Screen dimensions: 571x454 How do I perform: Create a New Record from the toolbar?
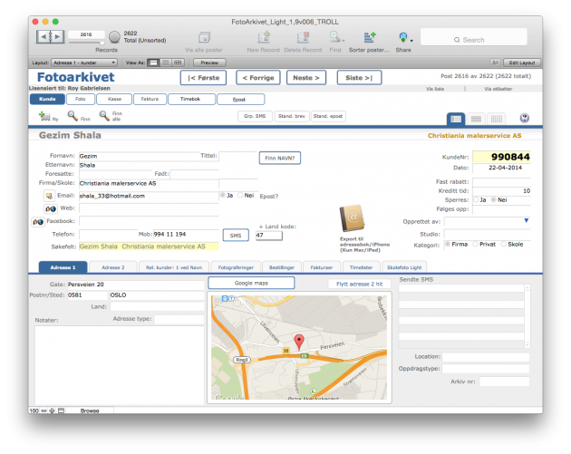click(x=263, y=37)
